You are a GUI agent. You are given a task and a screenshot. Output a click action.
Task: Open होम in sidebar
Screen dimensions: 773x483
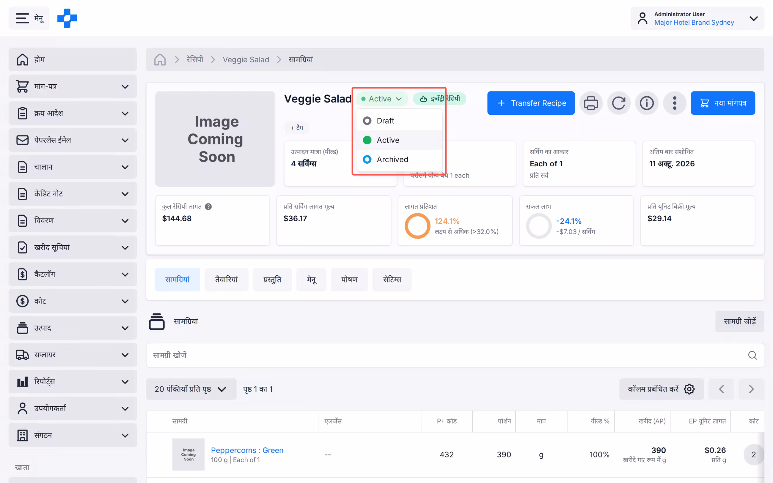tap(73, 60)
